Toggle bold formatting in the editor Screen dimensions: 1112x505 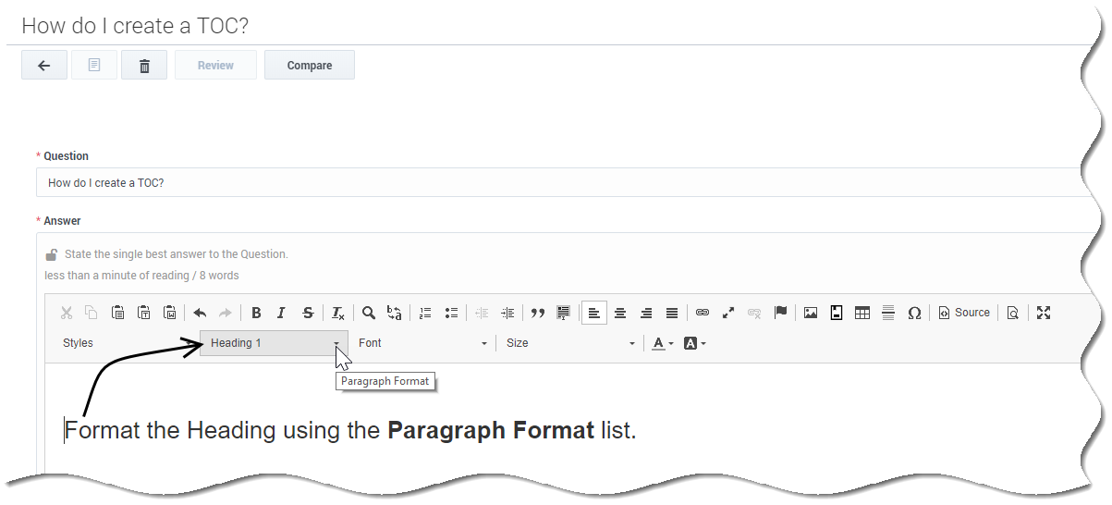coord(256,313)
